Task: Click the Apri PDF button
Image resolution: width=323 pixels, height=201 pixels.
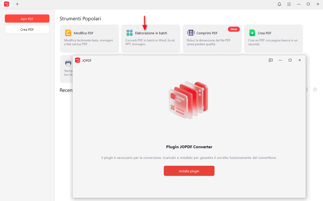Action: (x=27, y=19)
